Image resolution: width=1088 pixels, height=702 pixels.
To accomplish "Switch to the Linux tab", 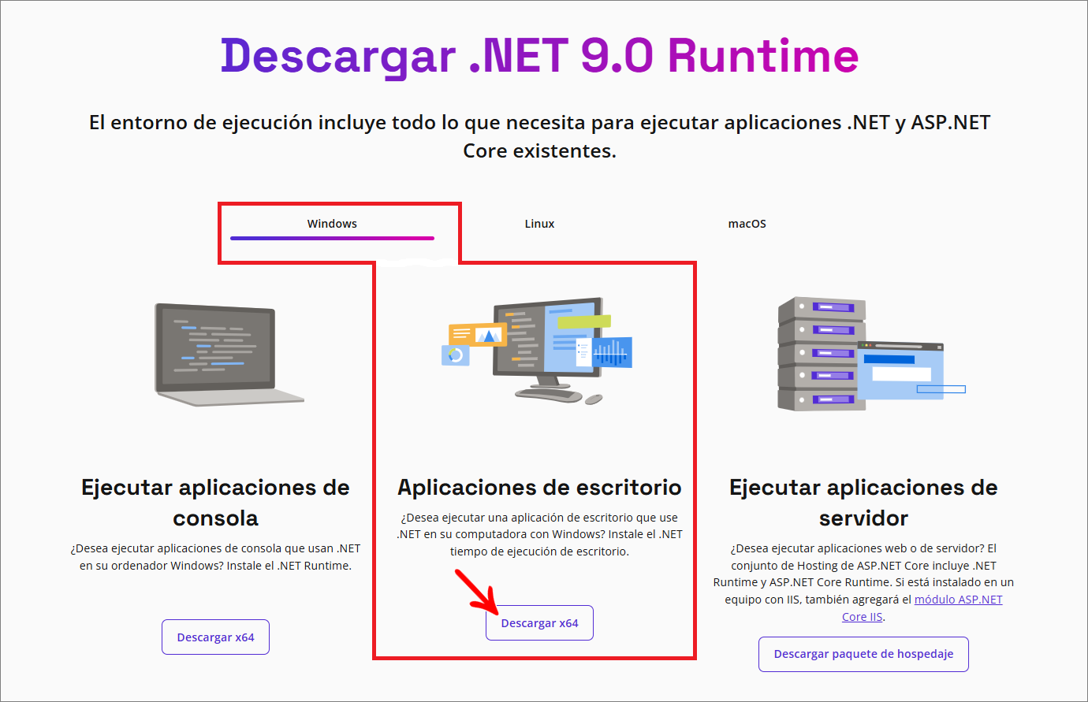I will [x=539, y=224].
